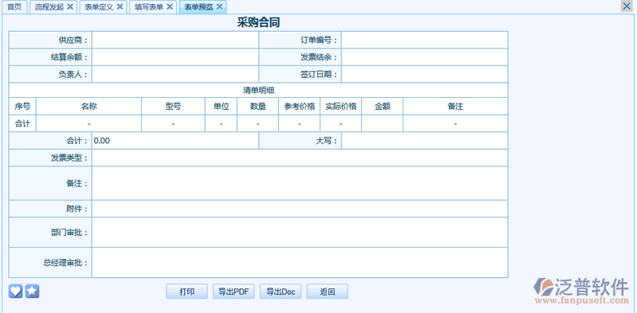This screenshot has height=313, width=637.
Task: Click the 合计 row label in table
Action: point(22,123)
